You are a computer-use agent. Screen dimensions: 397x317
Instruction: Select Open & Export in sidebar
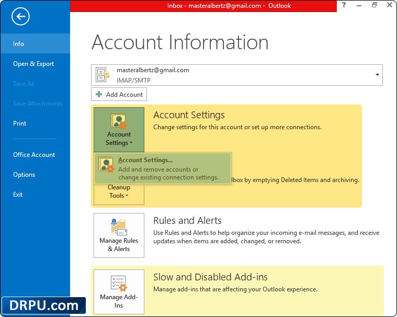coord(33,63)
